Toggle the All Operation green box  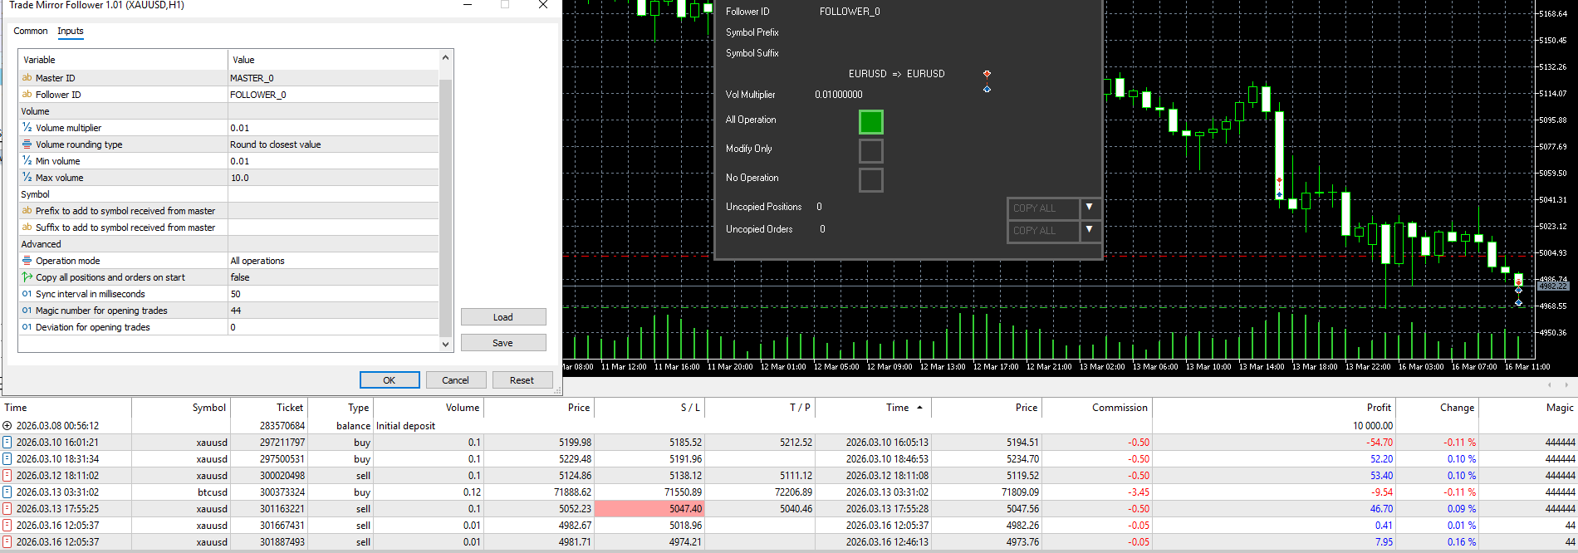tap(870, 122)
